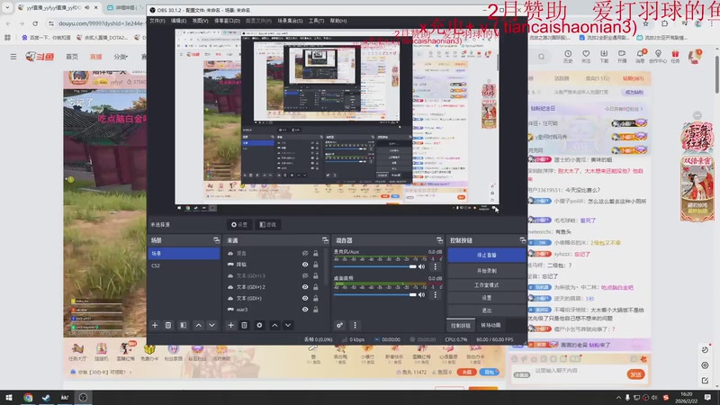The image size is (720, 405).
Task: Toggle lock on the top source row
Action: pyautogui.click(x=316, y=253)
